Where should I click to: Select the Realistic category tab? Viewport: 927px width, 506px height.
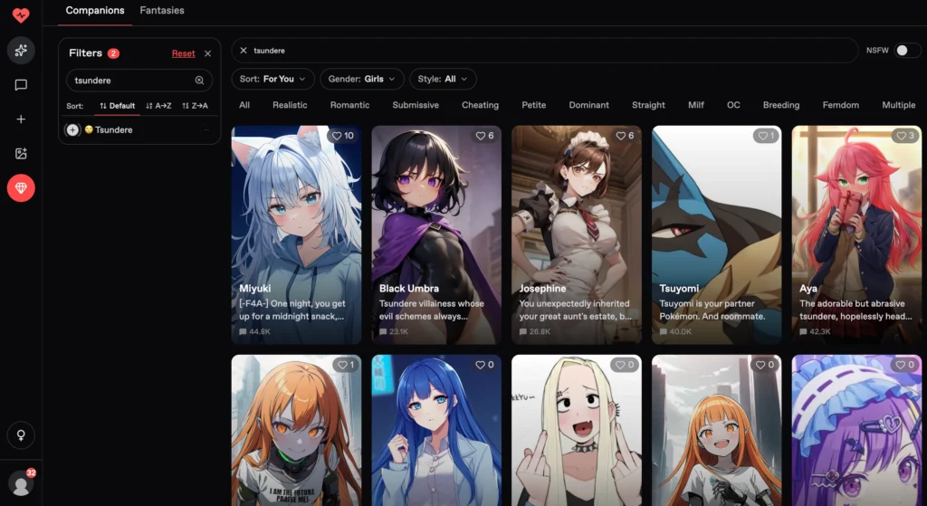coord(290,105)
